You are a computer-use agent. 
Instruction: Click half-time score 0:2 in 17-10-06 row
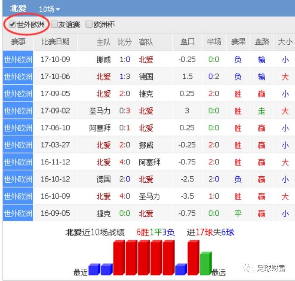point(214,76)
